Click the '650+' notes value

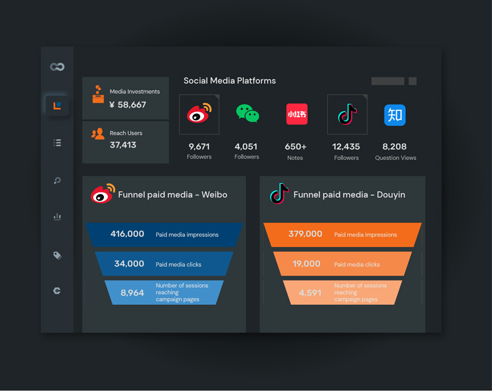click(296, 146)
